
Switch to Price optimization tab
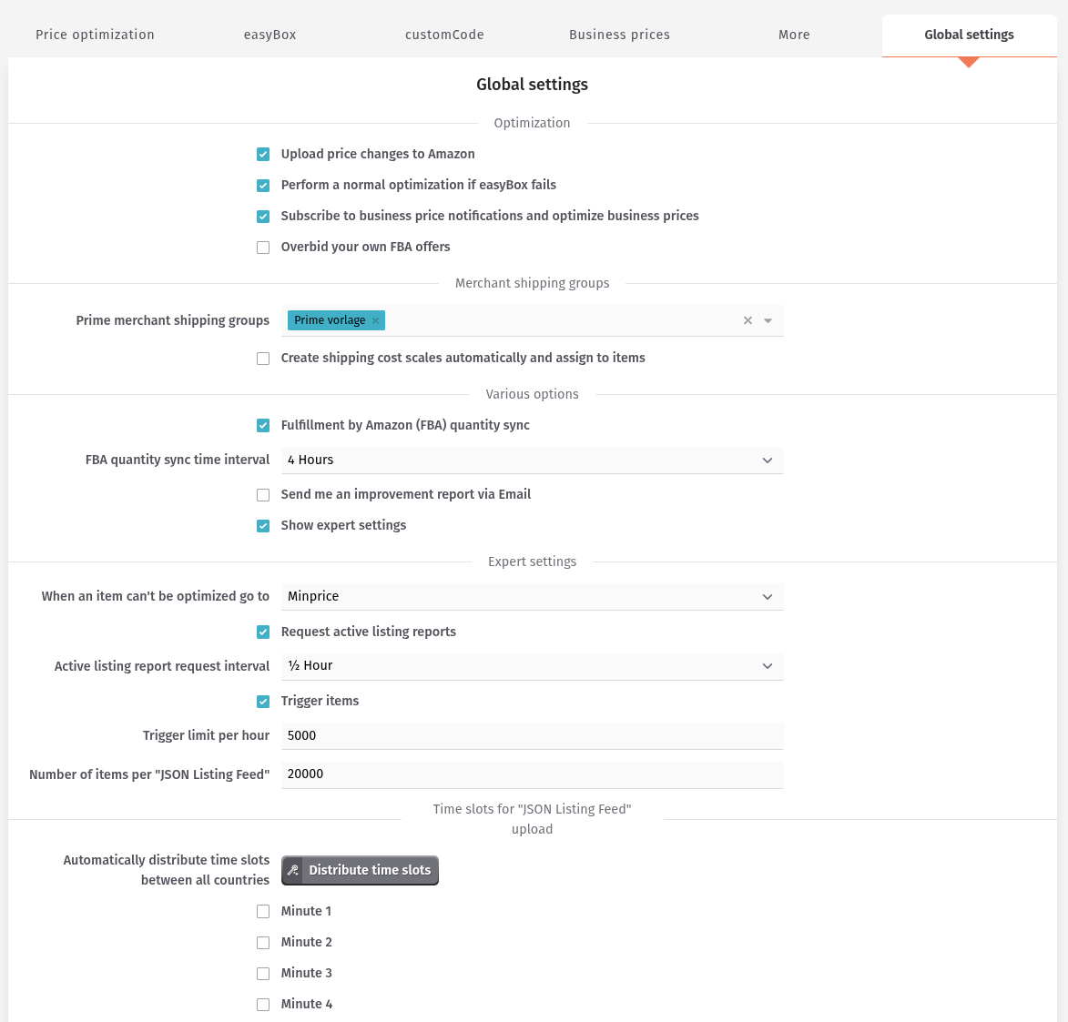point(95,35)
